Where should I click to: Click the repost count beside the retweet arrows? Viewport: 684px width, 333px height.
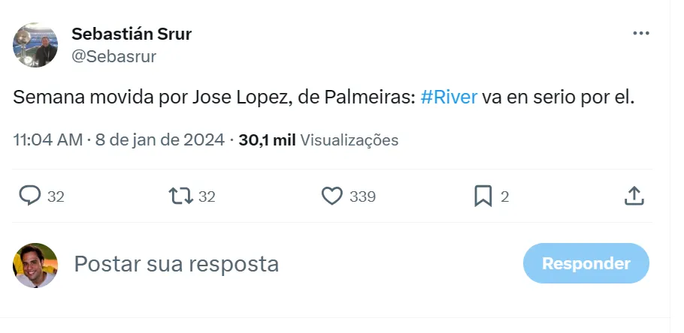pos(207,196)
